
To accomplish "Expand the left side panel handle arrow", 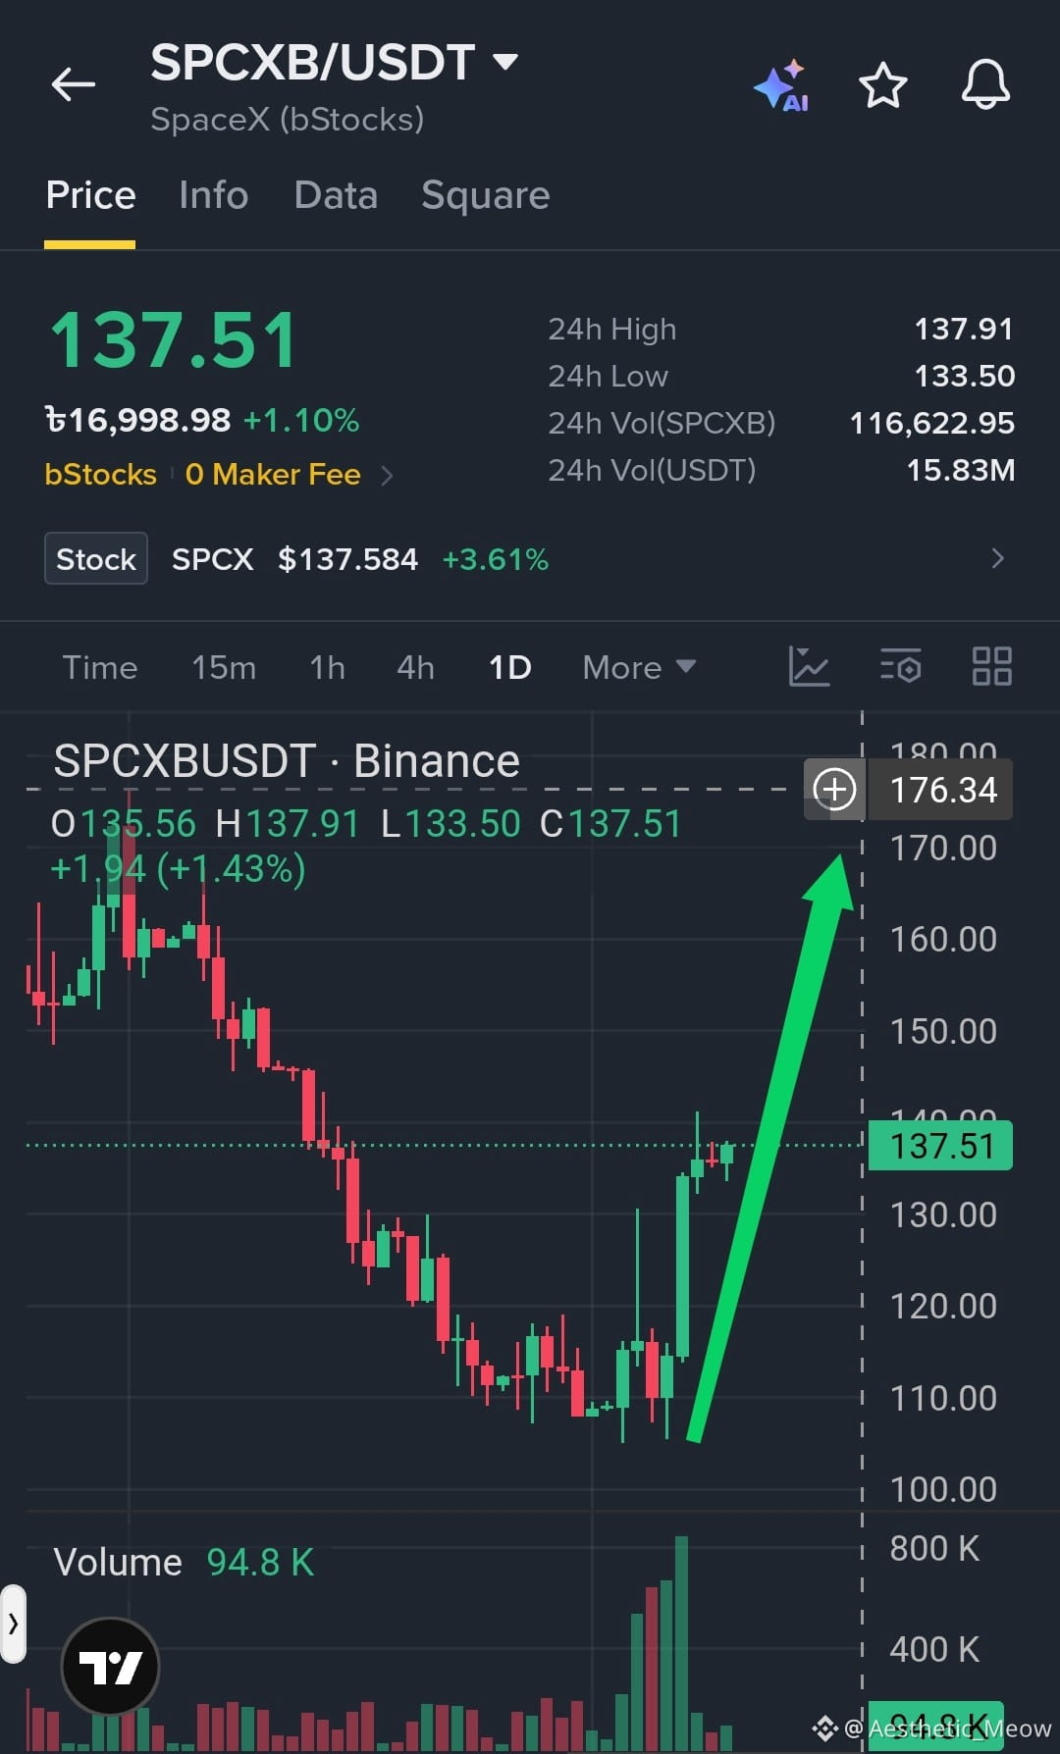I will tap(13, 1624).
